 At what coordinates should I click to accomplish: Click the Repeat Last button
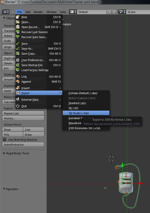point(23,113)
